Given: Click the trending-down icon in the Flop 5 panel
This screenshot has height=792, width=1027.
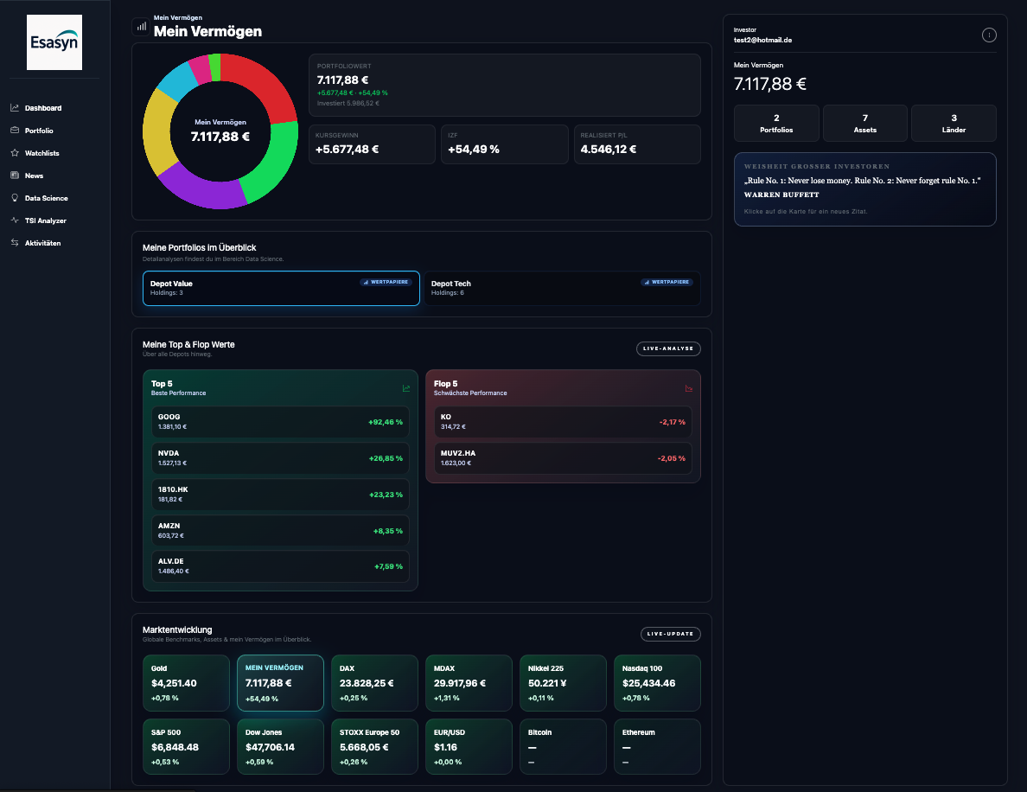Looking at the screenshot, I should click(x=688, y=388).
